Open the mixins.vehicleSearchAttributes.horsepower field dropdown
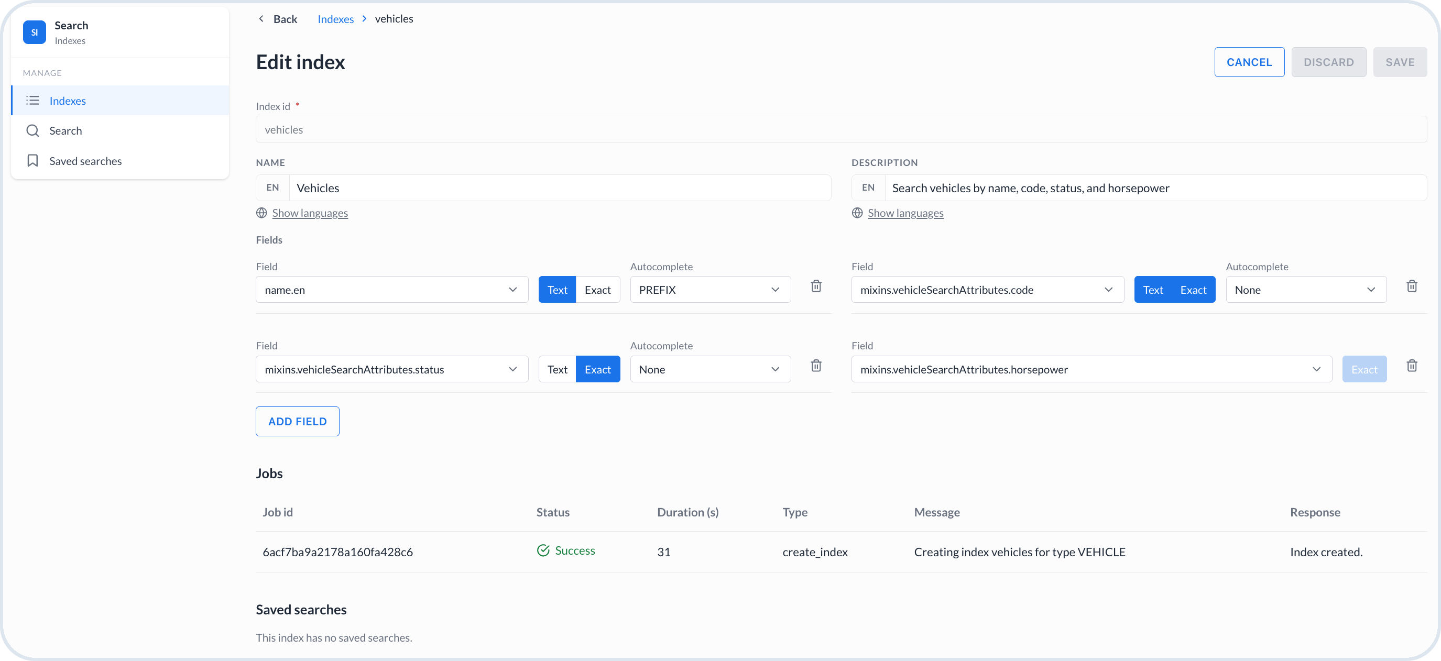 point(1091,370)
